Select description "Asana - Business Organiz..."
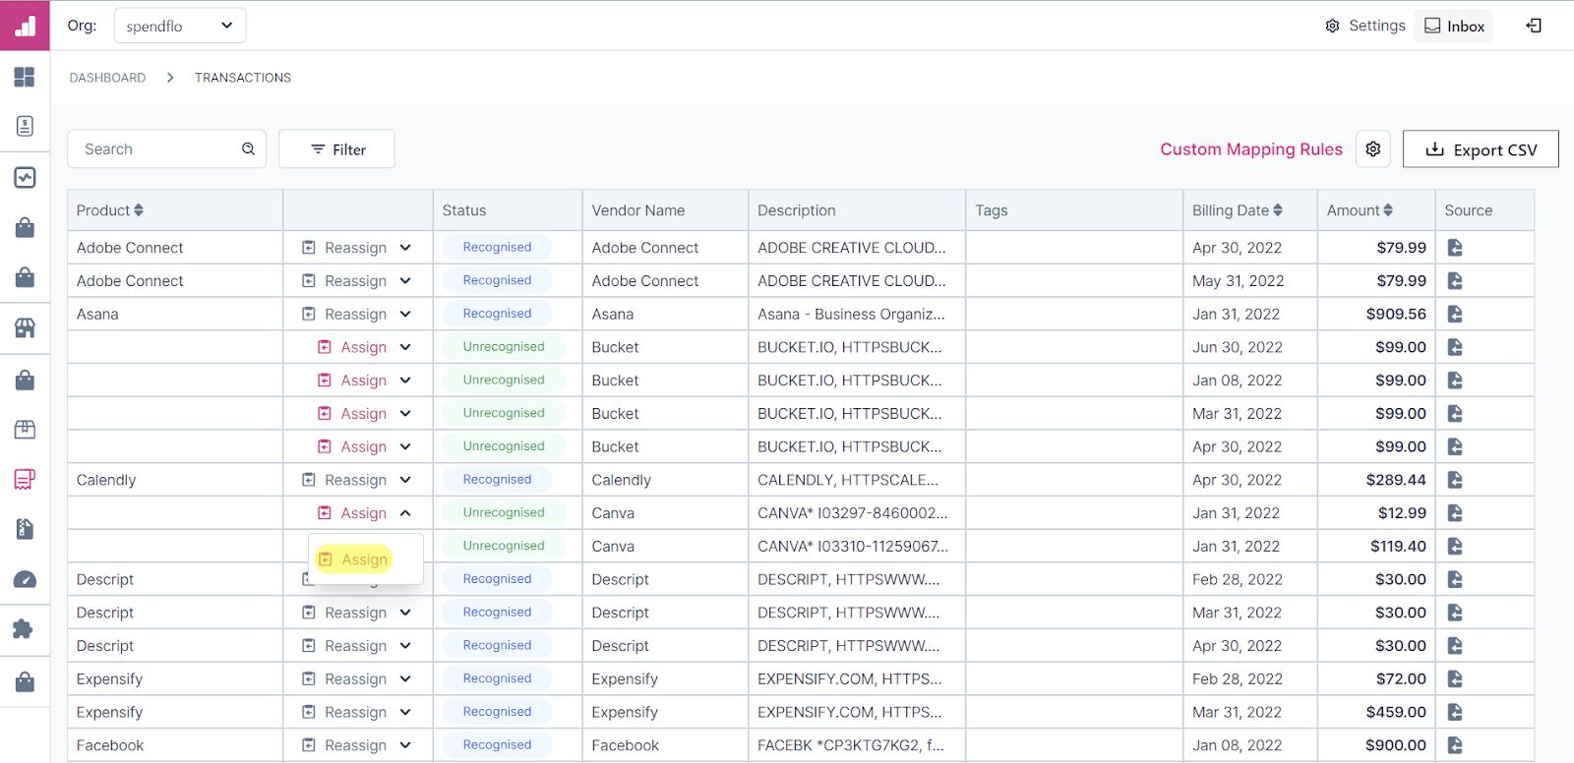Image resolution: width=1574 pixels, height=763 pixels. pyautogui.click(x=851, y=315)
